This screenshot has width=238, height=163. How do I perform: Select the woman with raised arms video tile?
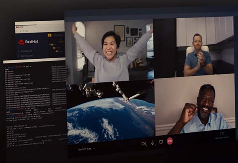[109, 52]
